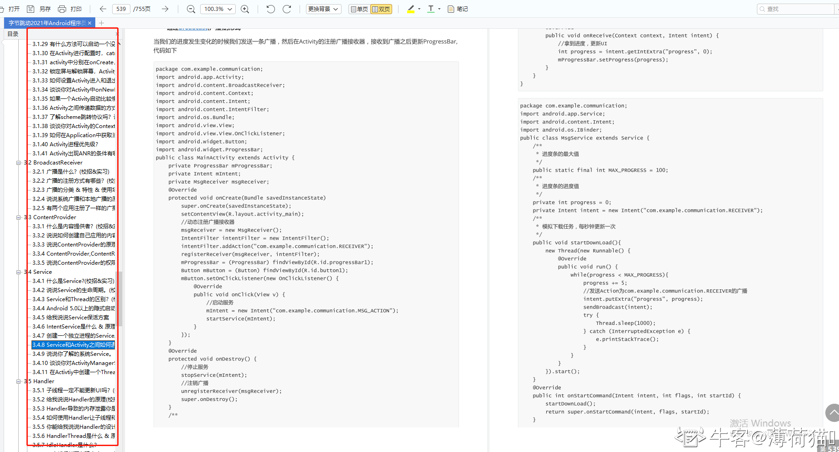Screen dimensions: 839x452
Task: Collapse the 3.3 ContentProvider tree node
Action: [19, 217]
